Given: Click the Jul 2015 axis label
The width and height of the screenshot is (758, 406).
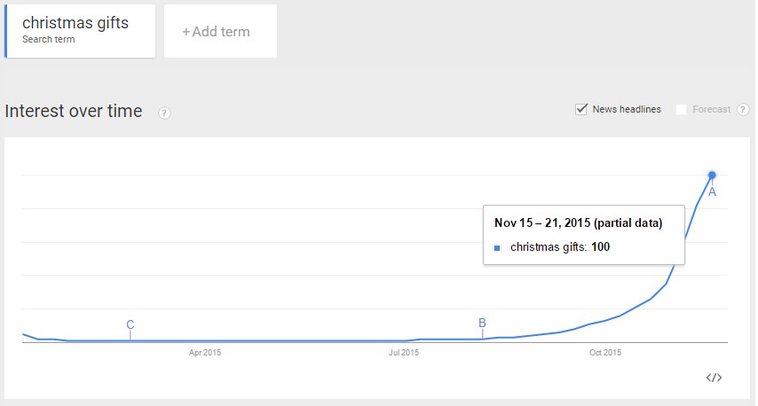Looking at the screenshot, I should point(404,353).
